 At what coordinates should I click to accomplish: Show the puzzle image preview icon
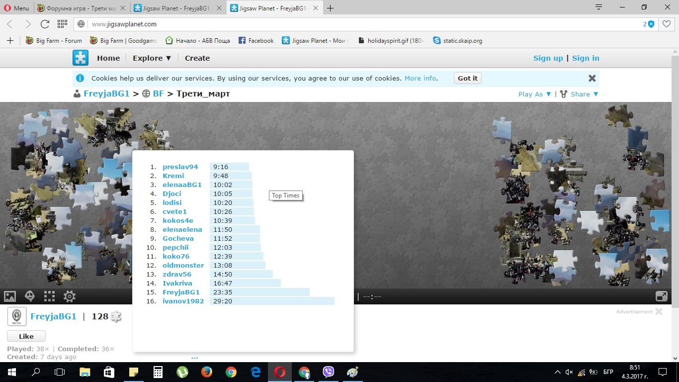pos(10,296)
